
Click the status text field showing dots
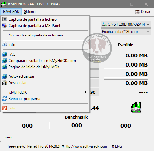coord(77,137)
